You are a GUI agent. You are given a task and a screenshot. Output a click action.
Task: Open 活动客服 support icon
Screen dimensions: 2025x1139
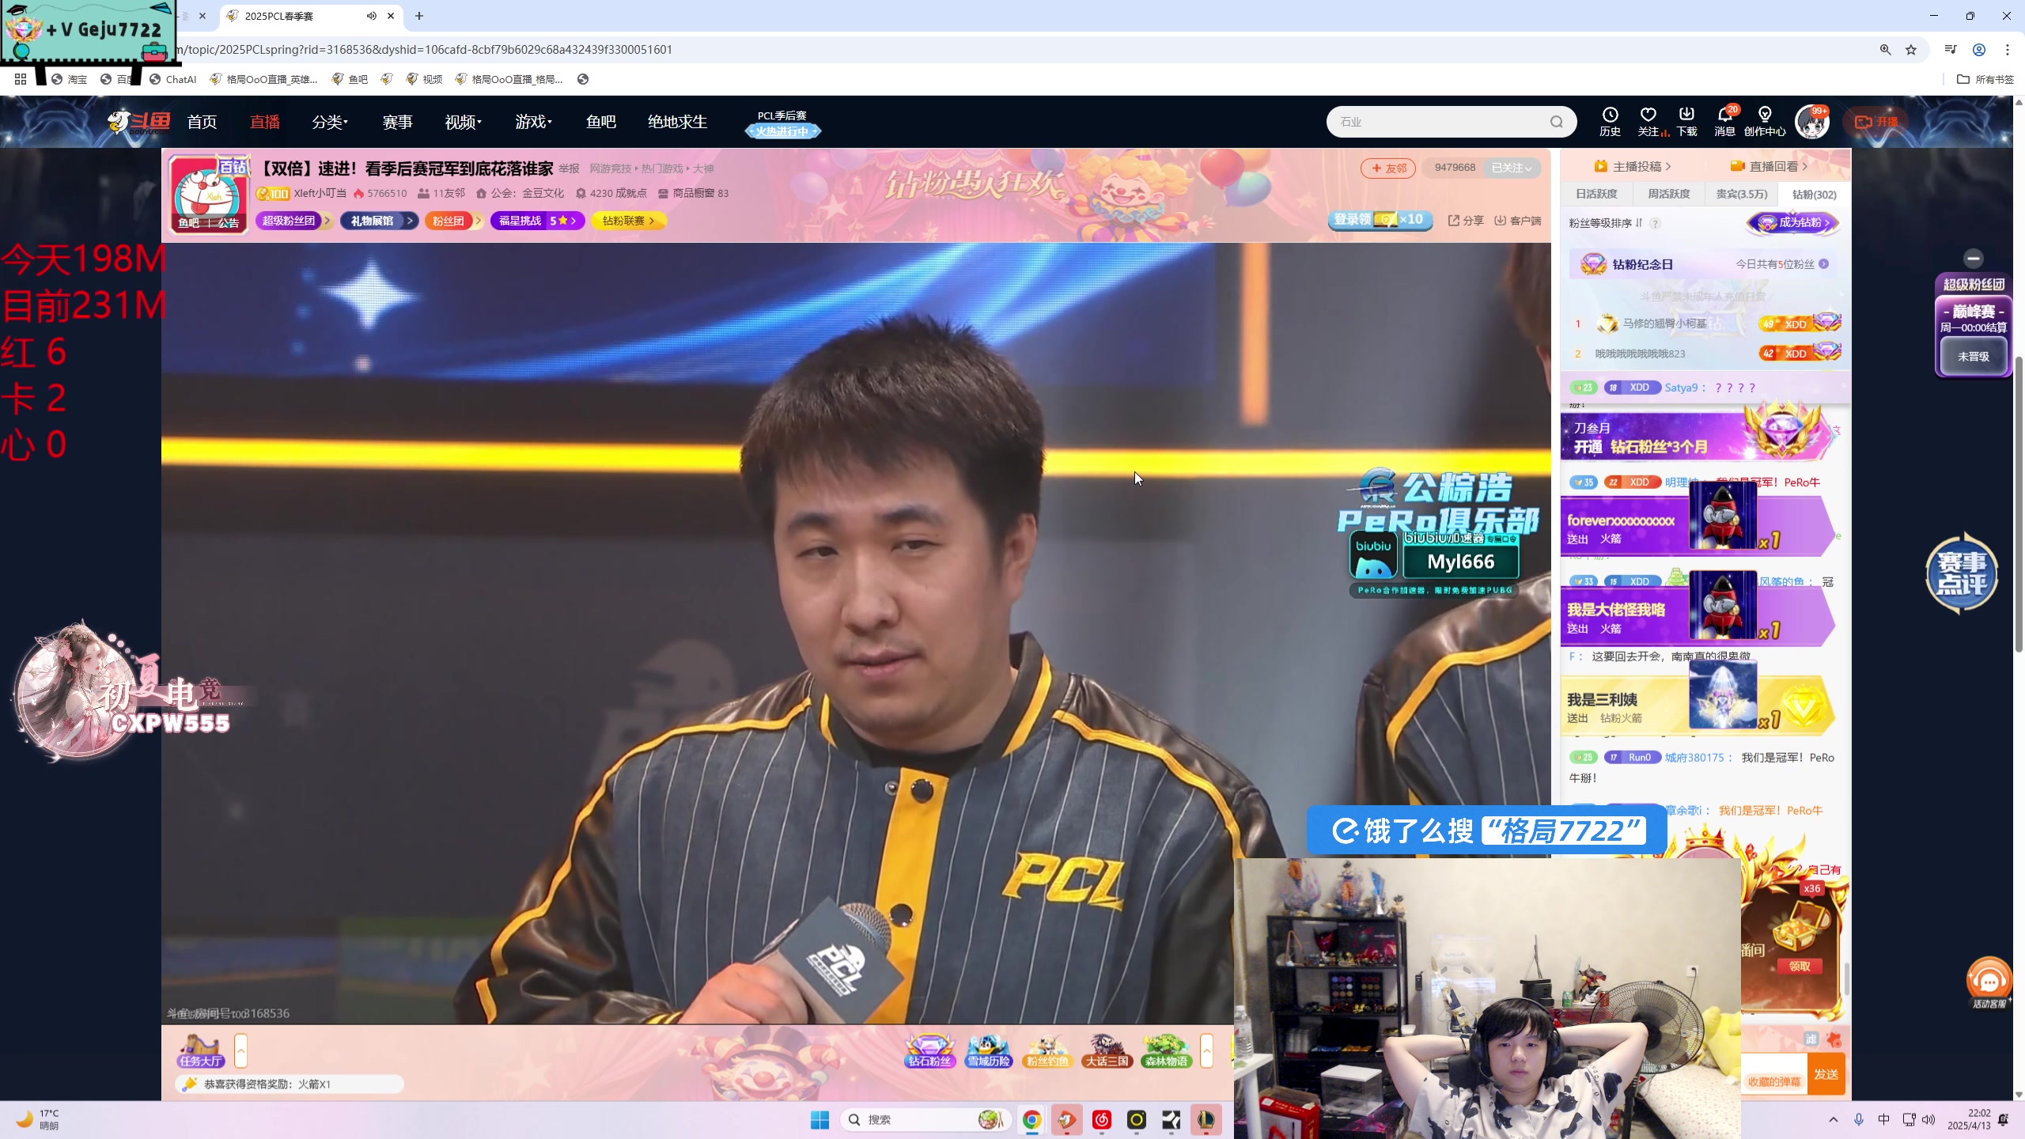coord(1989,983)
